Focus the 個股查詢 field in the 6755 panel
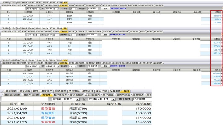The width and height of the screenshot is (223, 125). 92,66
